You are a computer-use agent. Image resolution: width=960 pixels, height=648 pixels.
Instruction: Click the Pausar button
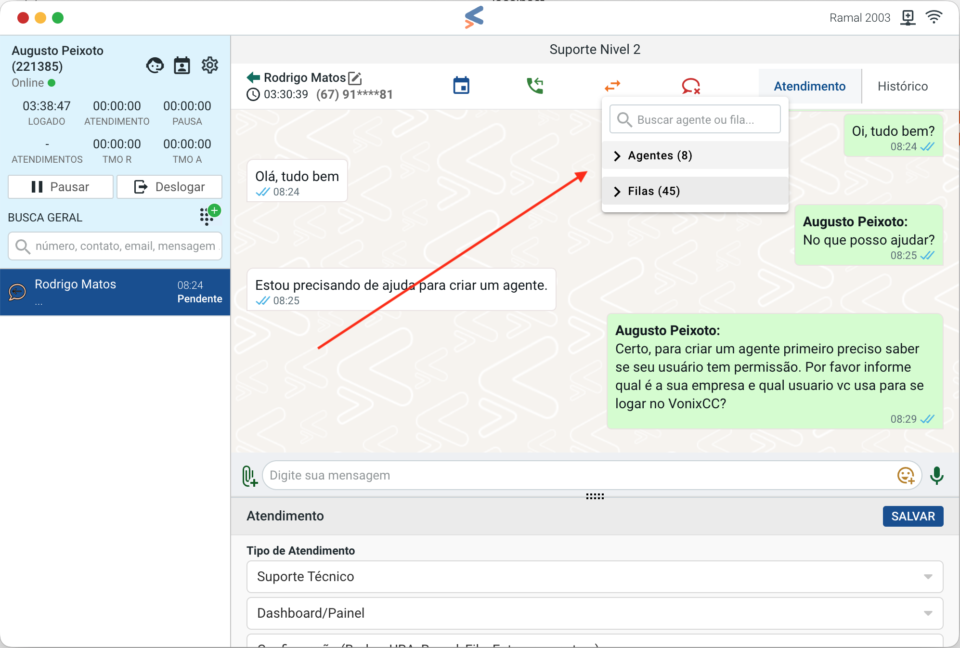pyautogui.click(x=61, y=187)
